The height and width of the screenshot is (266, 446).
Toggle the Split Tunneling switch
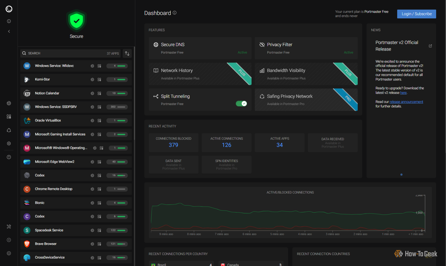coord(241,104)
